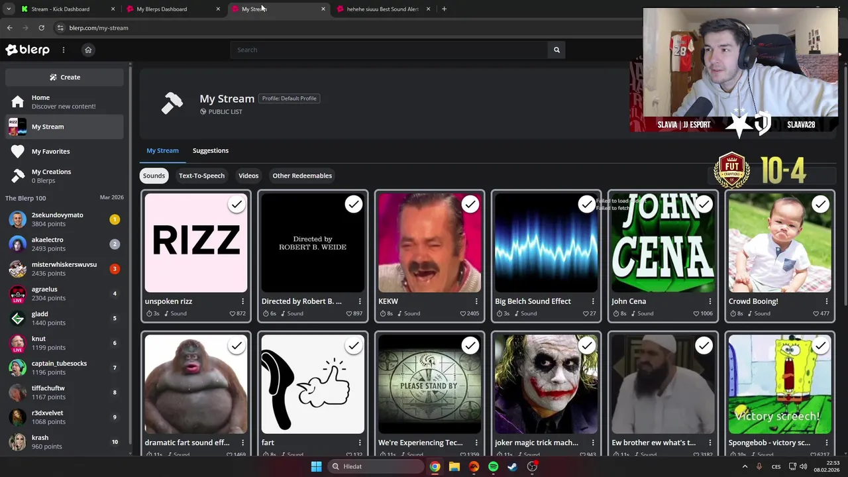Open options menu for Directed by Robert B.
This screenshot has height=477, width=848.
[360, 301]
